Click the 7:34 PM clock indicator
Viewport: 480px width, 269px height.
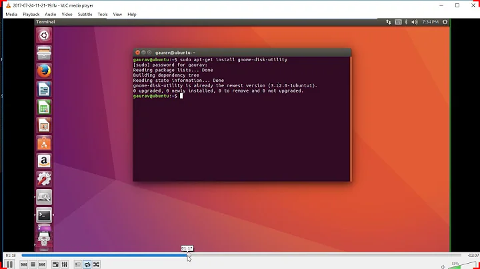click(x=431, y=22)
